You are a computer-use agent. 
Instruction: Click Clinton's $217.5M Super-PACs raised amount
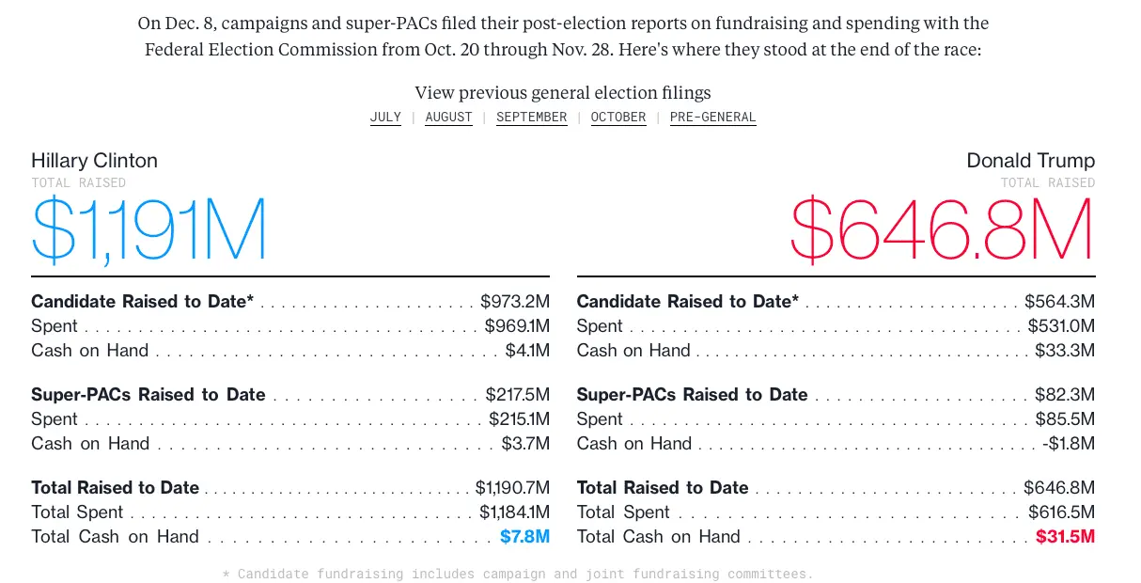[517, 395]
